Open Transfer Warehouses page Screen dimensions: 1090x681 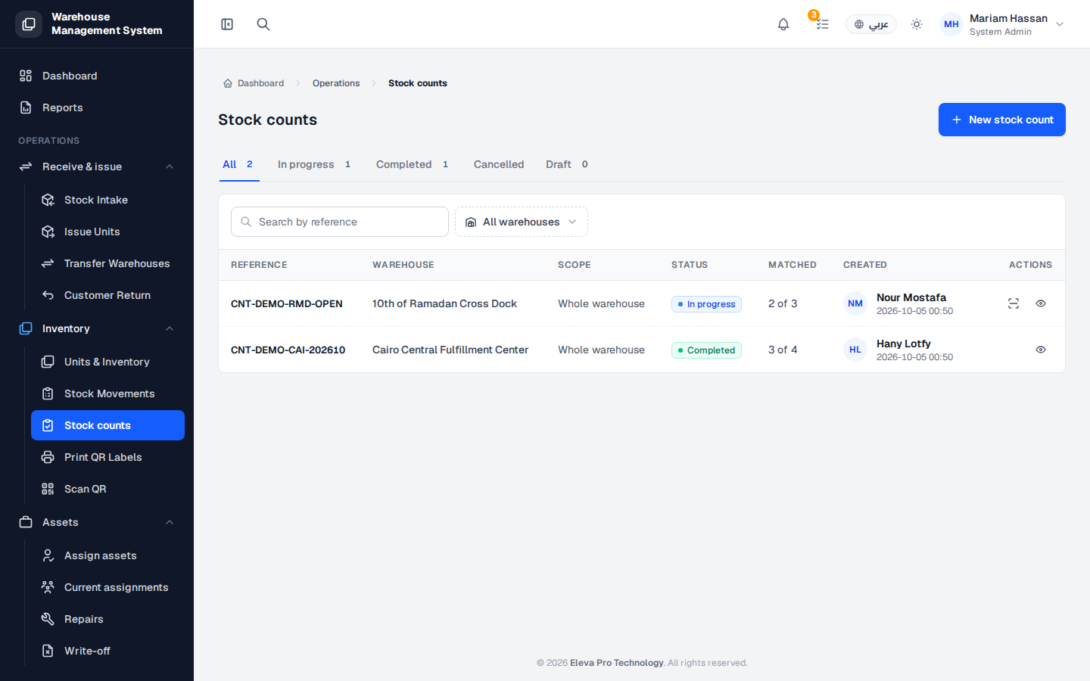pyautogui.click(x=107, y=263)
